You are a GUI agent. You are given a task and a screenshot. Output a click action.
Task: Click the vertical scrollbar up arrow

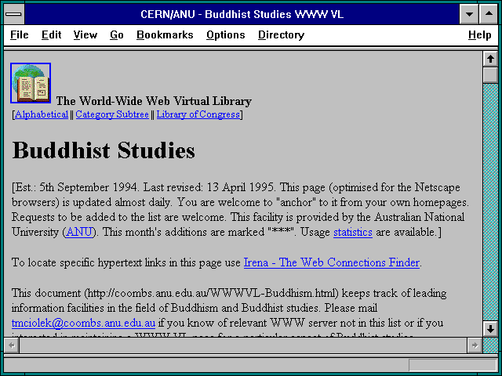click(x=490, y=59)
